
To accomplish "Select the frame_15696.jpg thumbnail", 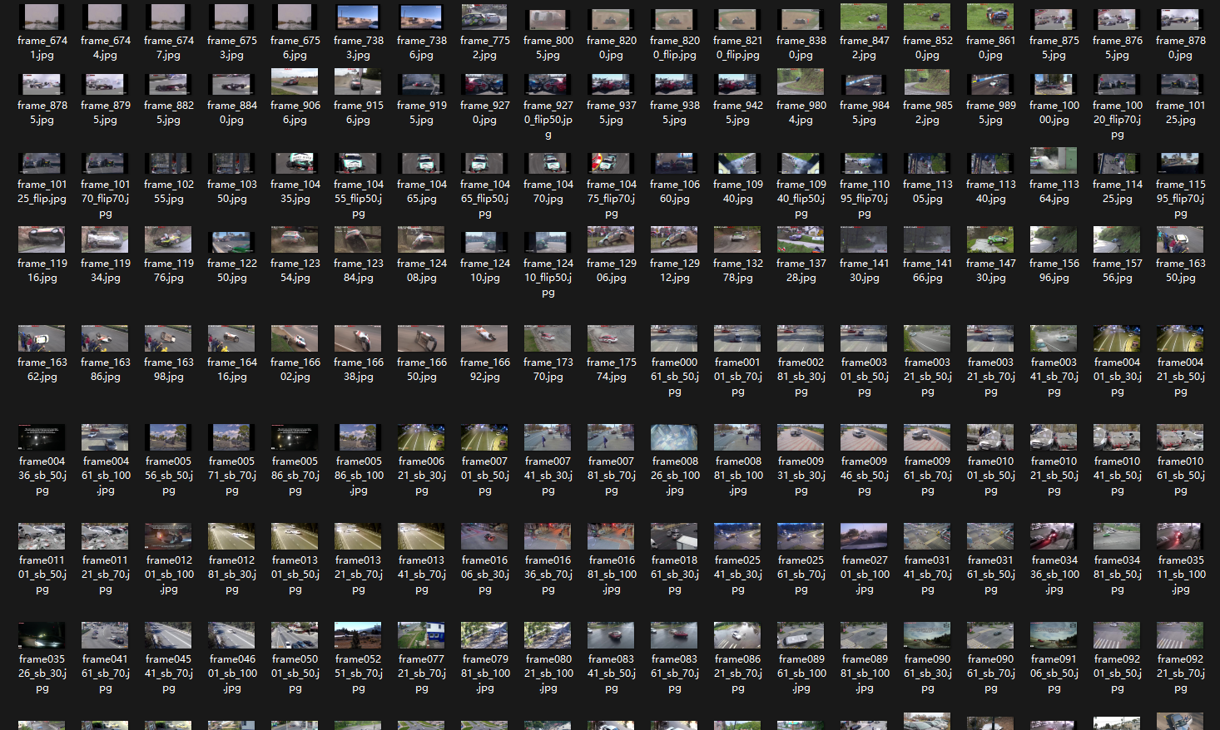I will pos(1054,240).
